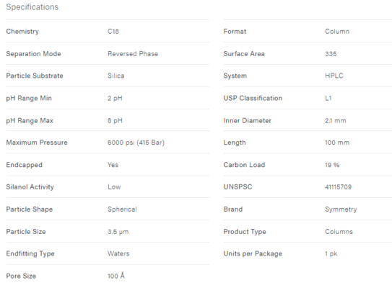Click the Endcapped Yes value
Viewport: 392px width, 288px height.
pyautogui.click(x=113, y=165)
